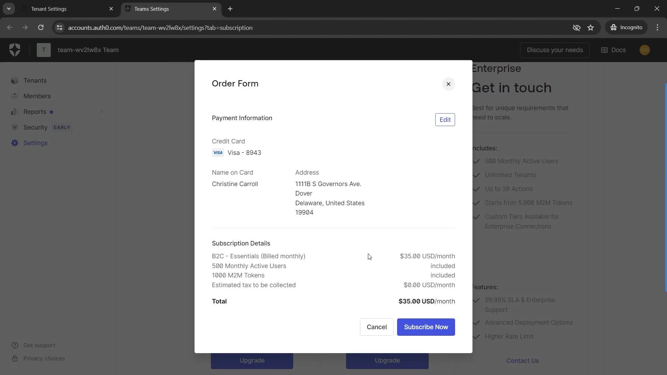The height and width of the screenshot is (375, 667).
Task: Click B2C - Essentials (Billed monthly) line
Action: click(258, 256)
